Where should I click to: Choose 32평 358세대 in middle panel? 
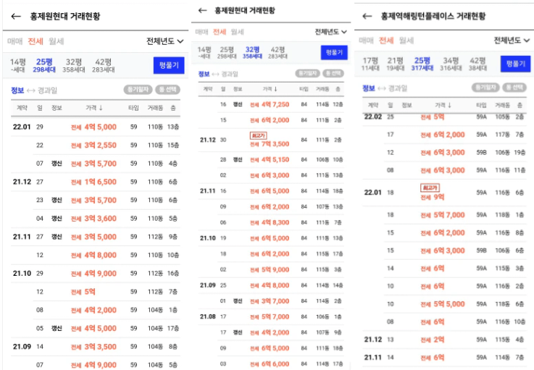252,52
